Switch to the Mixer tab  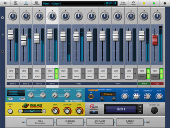click(26, 3)
